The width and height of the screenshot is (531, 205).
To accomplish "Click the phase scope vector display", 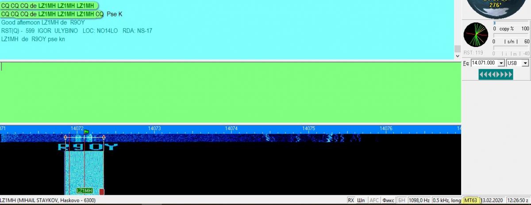I will pos(475,35).
